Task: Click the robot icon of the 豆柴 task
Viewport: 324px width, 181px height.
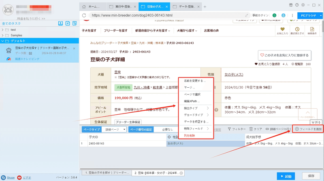Action: point(9,50)
